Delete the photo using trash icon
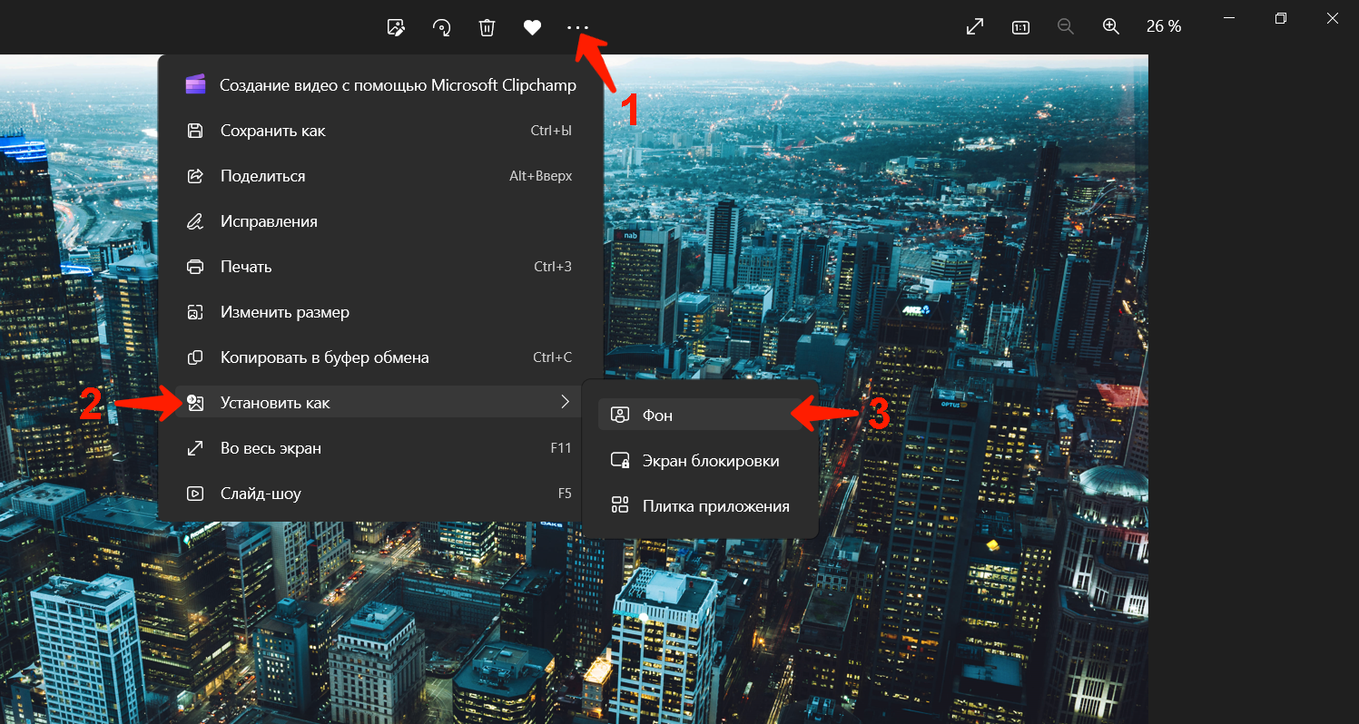Viewport: 1359px width, 724px height. (x=487, y=27)
